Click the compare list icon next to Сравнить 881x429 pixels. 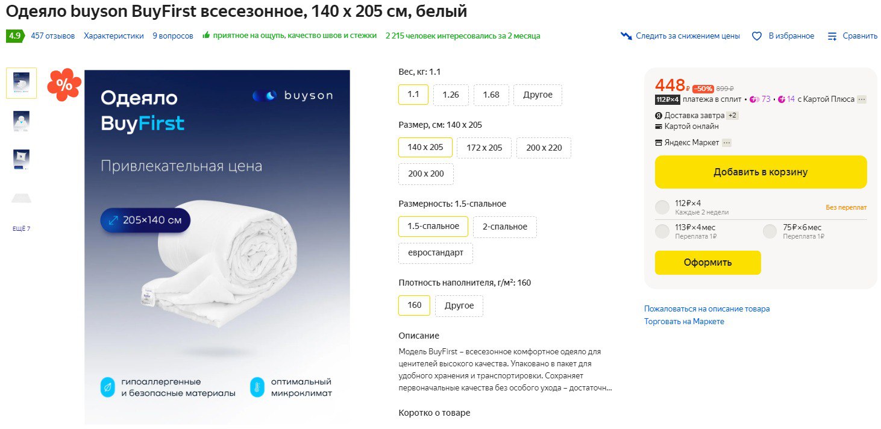(x=832, y=36)
